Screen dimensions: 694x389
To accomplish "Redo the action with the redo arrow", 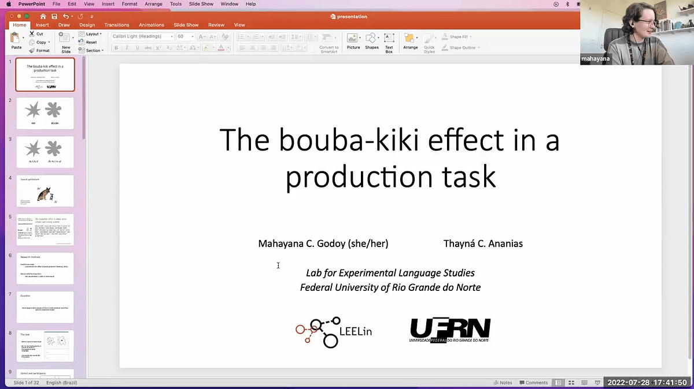I will pos(80,16).
